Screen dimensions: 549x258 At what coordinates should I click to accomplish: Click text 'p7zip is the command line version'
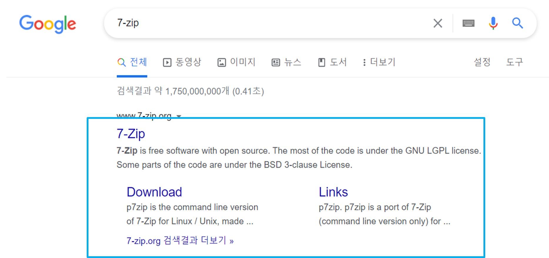click(192, 207)
